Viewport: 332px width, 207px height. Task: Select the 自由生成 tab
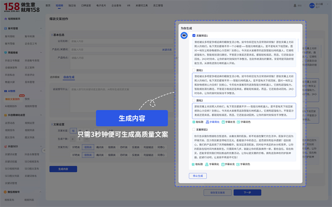coord(69,77)
